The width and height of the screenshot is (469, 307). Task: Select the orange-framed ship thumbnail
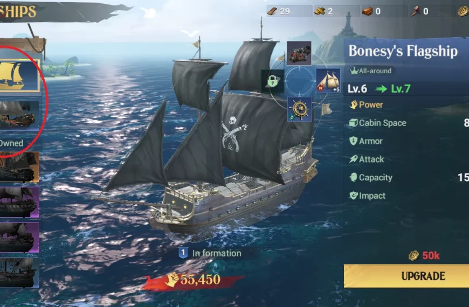19,167
